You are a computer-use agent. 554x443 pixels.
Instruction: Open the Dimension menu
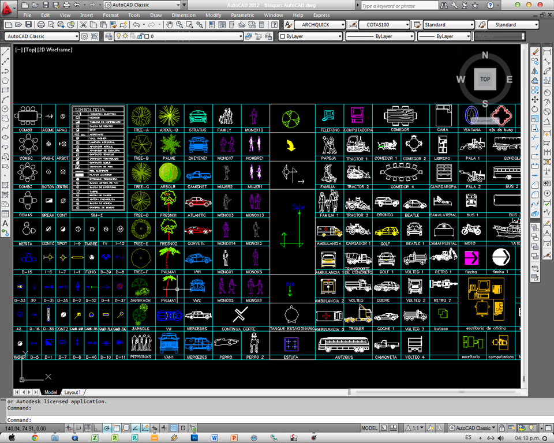click(184, 15)
